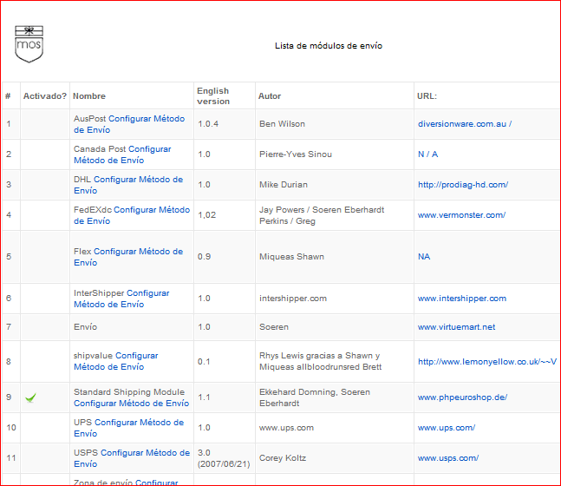Image resolution: width=561 pixels, height=486 pixels.
Task: Visit http://prodiag-hd.com/ link
Action: (463, 185)
